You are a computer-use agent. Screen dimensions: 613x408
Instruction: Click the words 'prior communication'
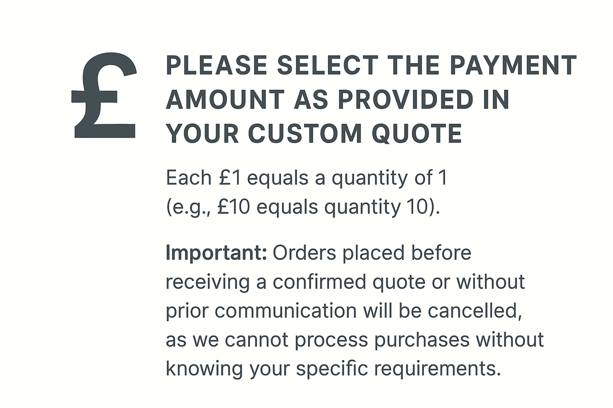point(261,311)
